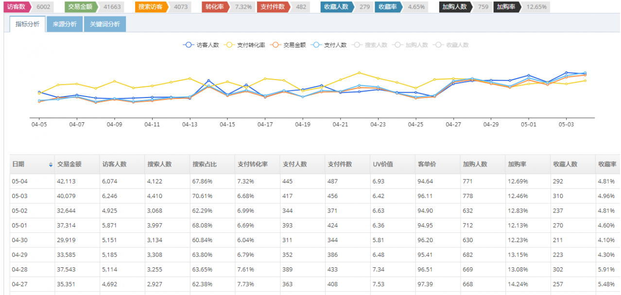Viewport: 621px width, 295px height.
Task: Select the 加购率 summary badge
Action: pos(508,7)
